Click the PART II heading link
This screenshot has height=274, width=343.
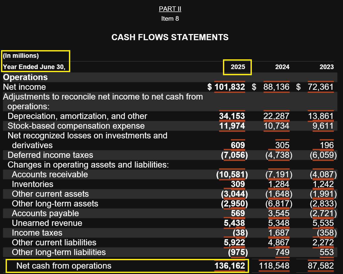[x=170, y=9]
